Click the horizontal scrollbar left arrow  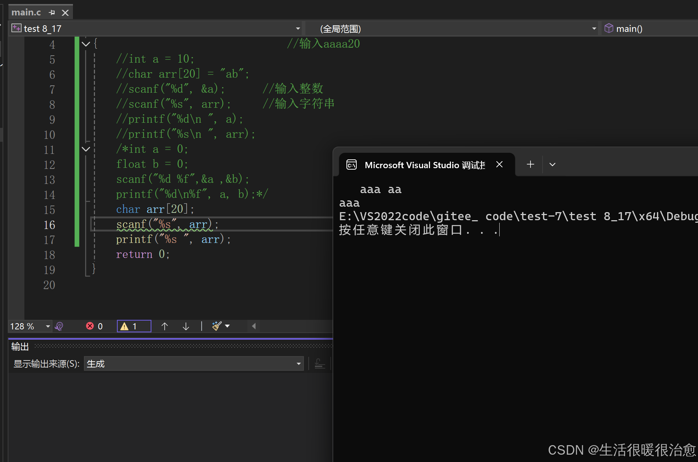click(254, 326)
